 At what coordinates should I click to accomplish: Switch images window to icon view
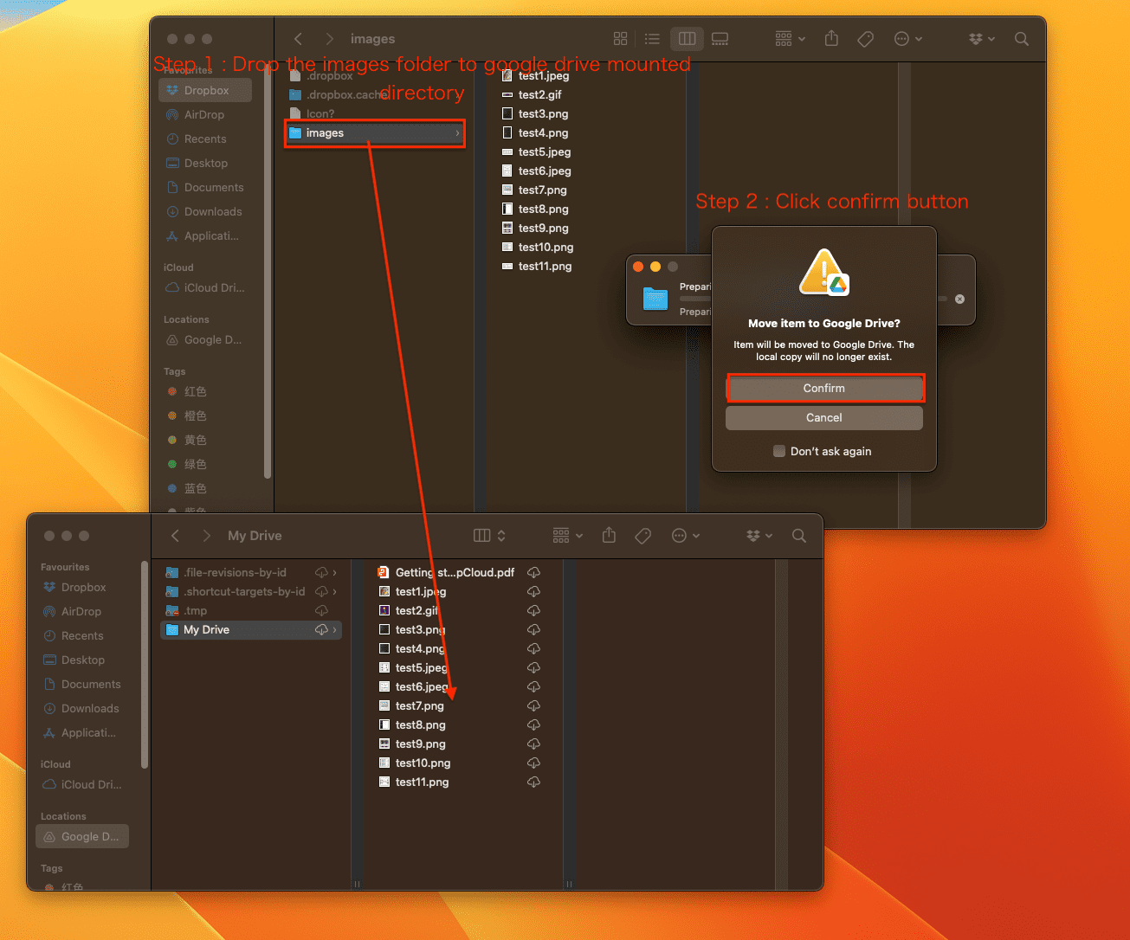point(620,39)
